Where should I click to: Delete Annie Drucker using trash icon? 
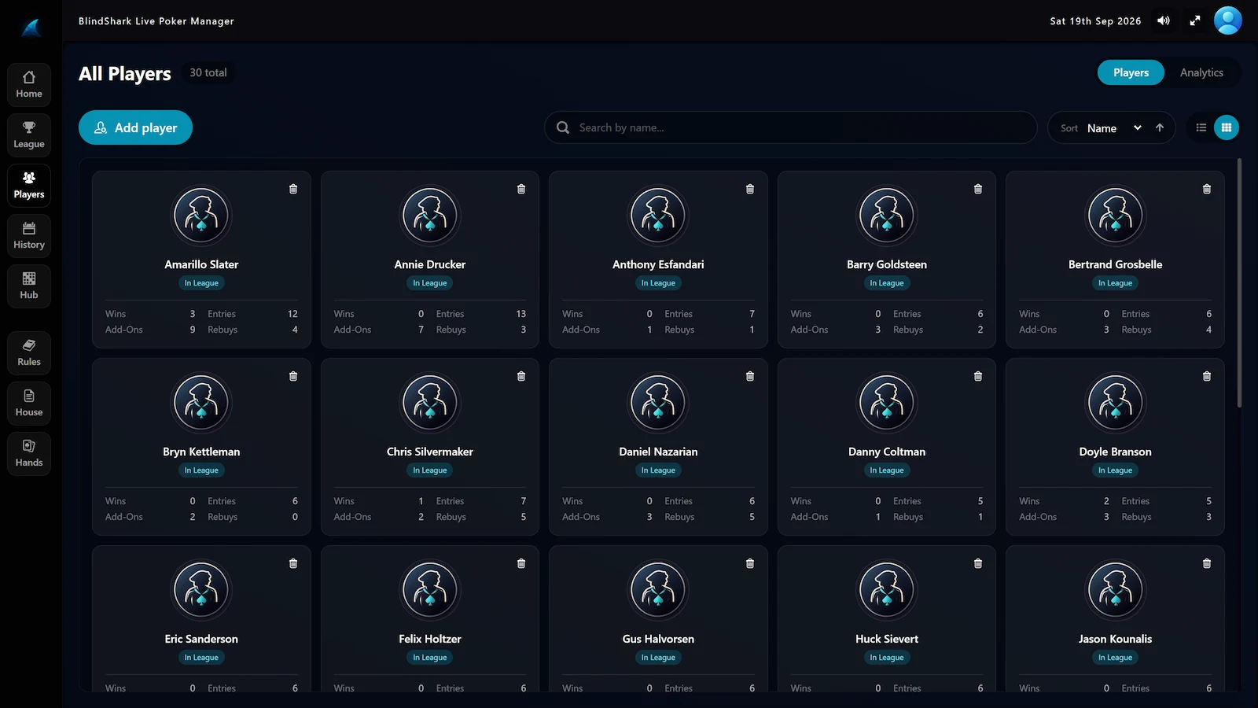(521, 189)
